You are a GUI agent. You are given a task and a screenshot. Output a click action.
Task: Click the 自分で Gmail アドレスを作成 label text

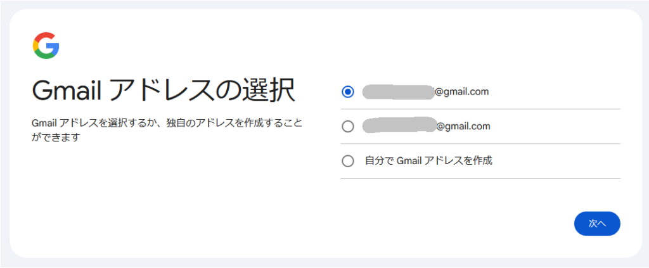[428, 160]
